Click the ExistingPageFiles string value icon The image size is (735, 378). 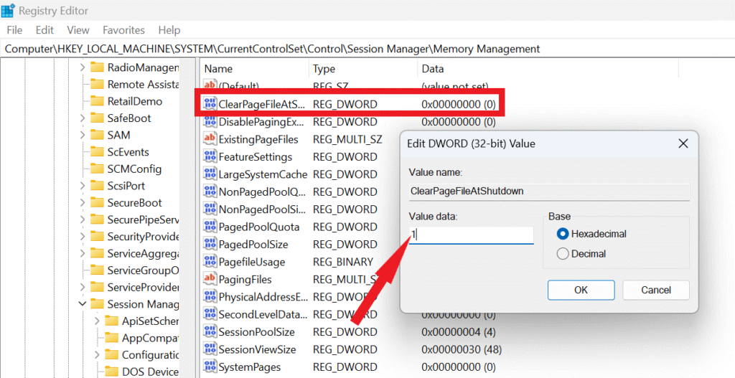tap(210, 139)
